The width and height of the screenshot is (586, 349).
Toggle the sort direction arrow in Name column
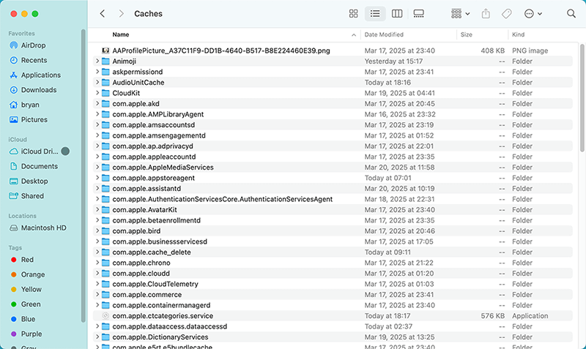point(354,35)
